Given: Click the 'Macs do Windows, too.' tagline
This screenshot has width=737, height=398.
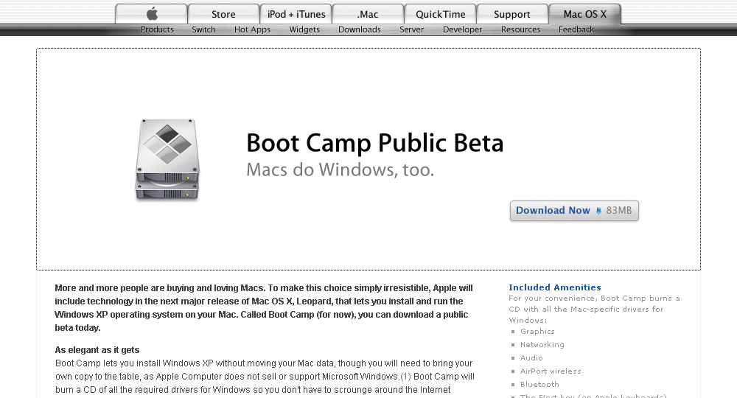Looking at the screenshot, I should (340, 170).
